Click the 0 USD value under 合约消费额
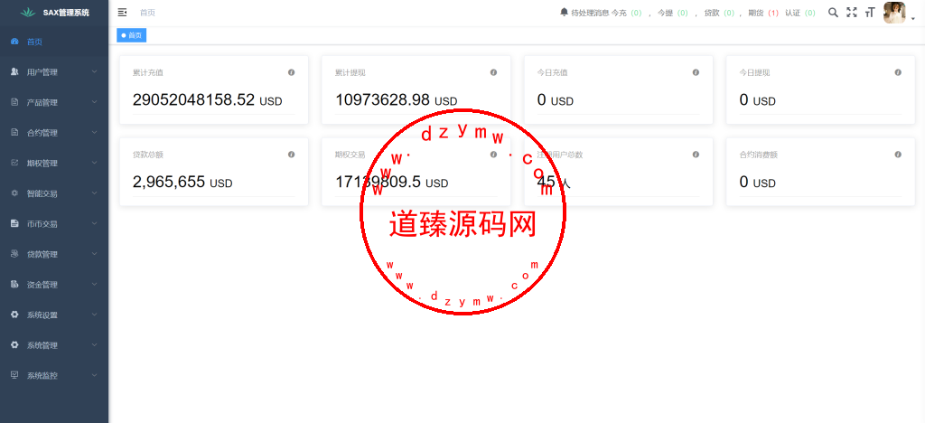The height and width of the screenshot is (423, 925). (x=758, y=183)
